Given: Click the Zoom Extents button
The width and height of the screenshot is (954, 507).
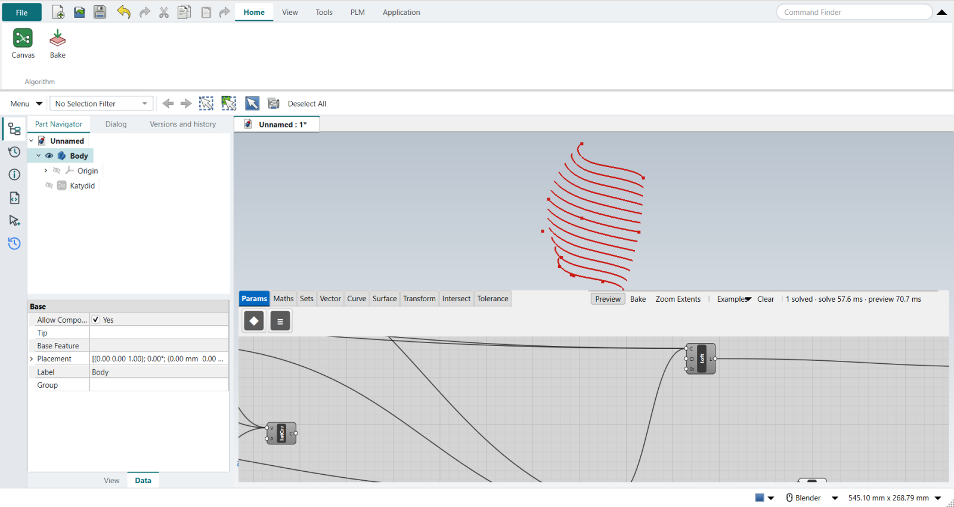Looking at the screenshot, I should (678, 299).
